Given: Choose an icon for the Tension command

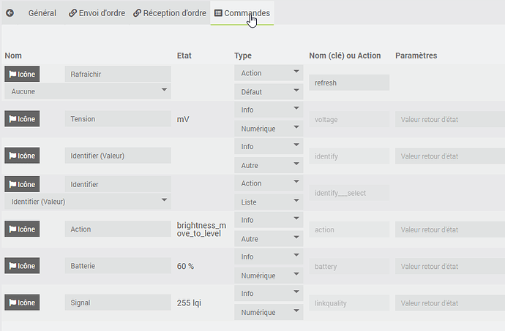Looking at the screenshot, I should (22, 118).
